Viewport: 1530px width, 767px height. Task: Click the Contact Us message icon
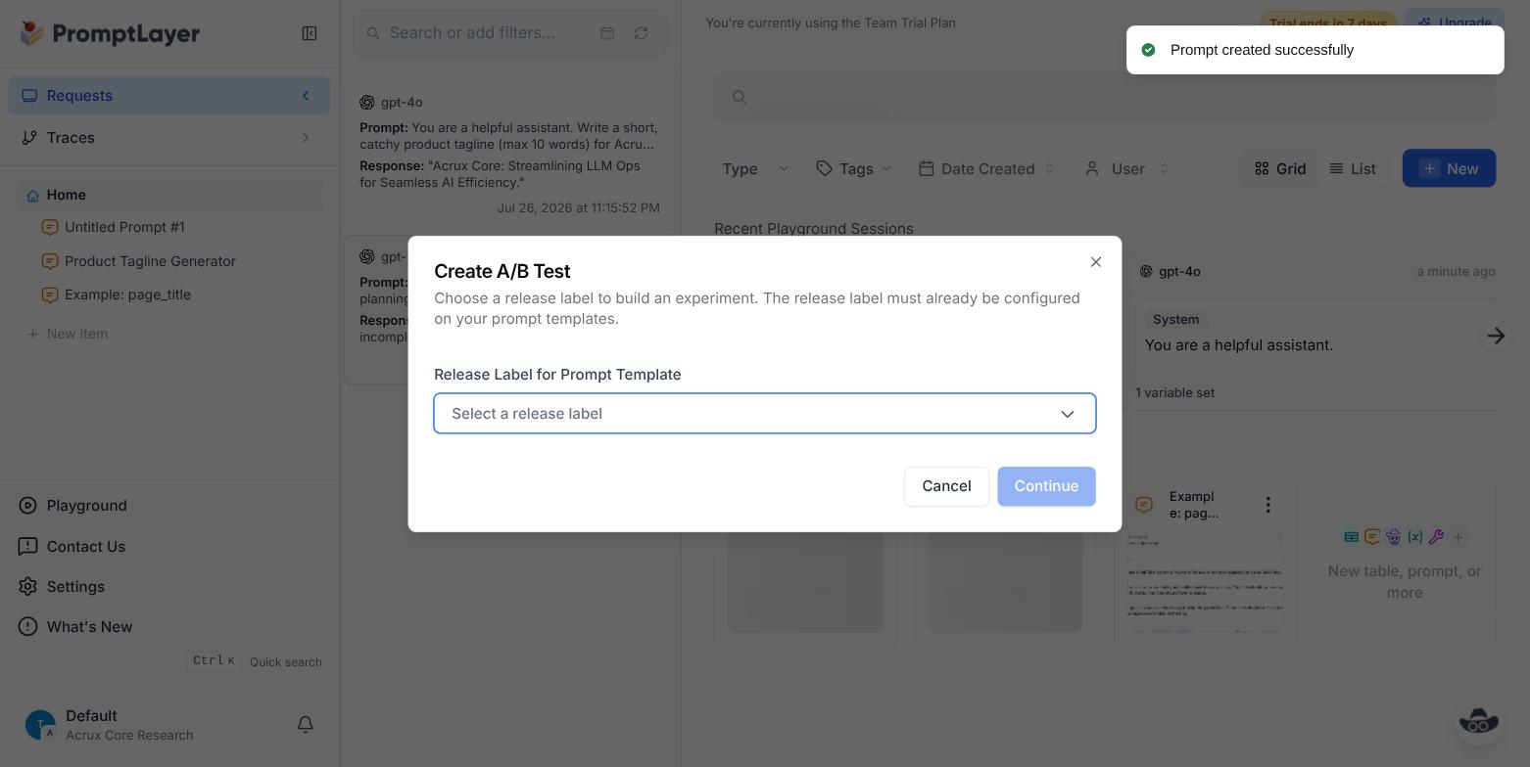pyautogui.click(x=27, y=547)
